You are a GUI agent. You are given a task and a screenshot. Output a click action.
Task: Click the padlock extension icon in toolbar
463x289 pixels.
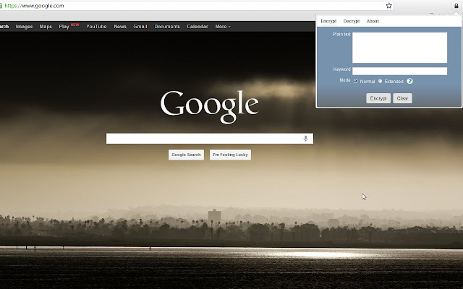(x=456, y=6)
